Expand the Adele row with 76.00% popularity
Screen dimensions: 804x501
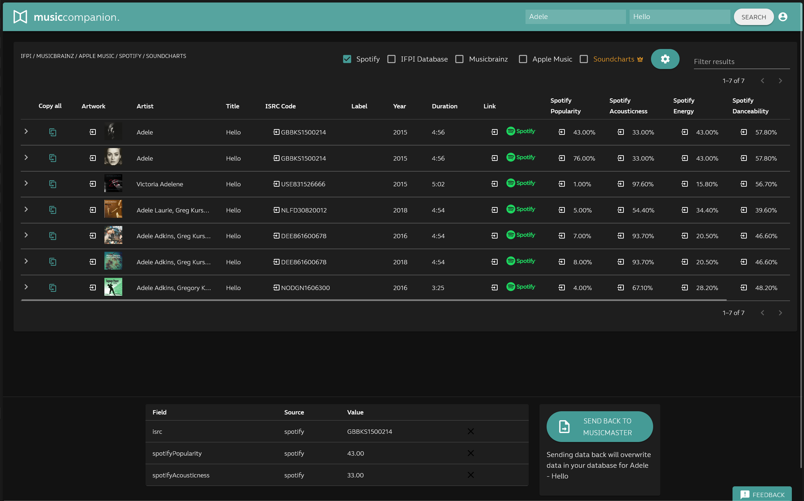tap(26, 157)
